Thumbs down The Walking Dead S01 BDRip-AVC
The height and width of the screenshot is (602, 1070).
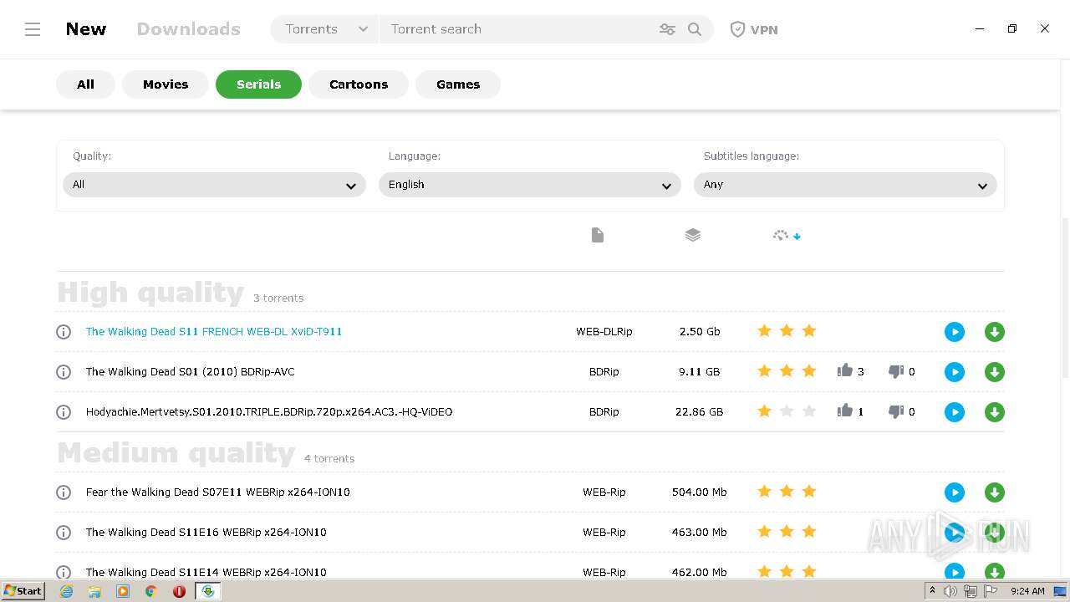coord(896,372)
